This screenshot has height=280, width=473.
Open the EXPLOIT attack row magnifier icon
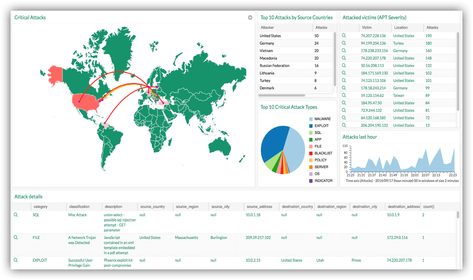click(16, 260)
